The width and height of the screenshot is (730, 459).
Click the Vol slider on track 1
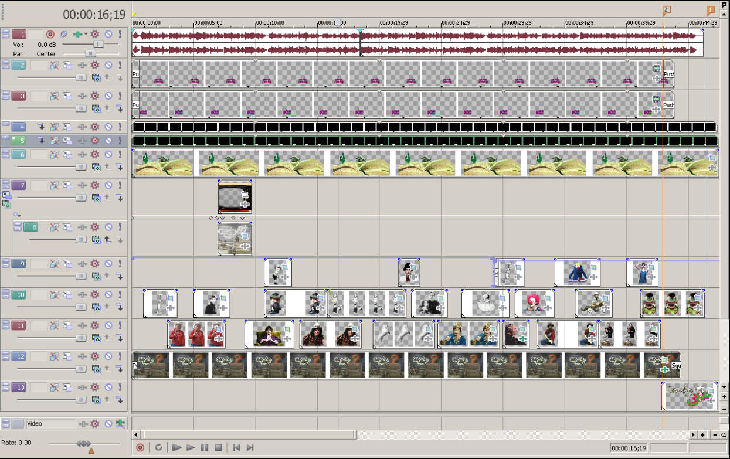(99, 44)
